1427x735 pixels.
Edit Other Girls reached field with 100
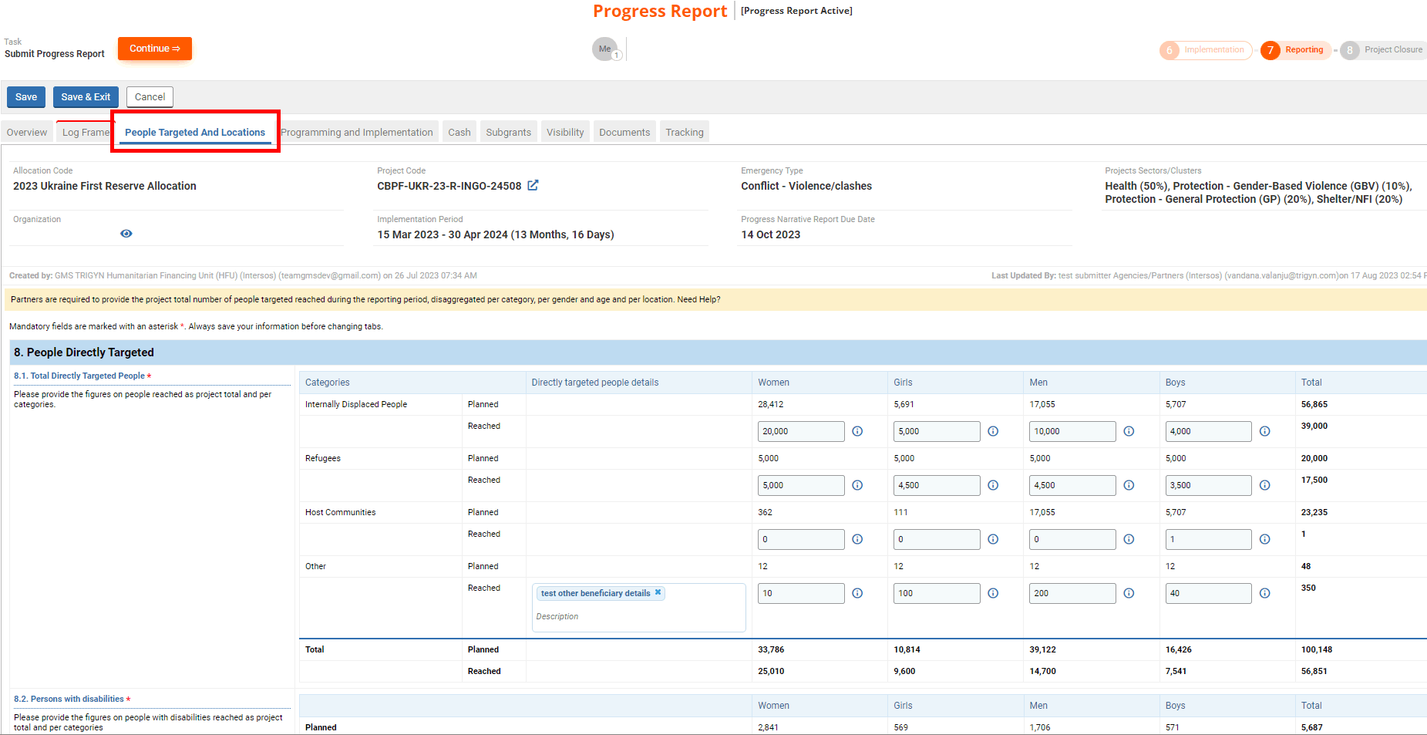coord(937,593)
